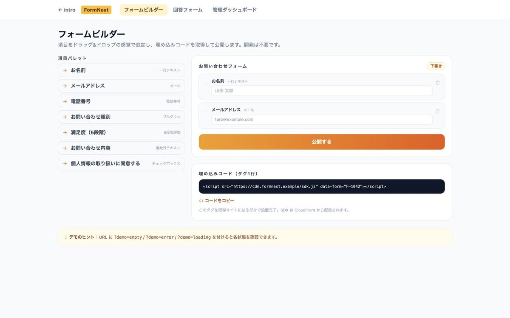The height and width of the screenshot is (318, 510).
Task: Click the 埋め込みコード（タグ1行） heading
Action: (x=228, y=174)
